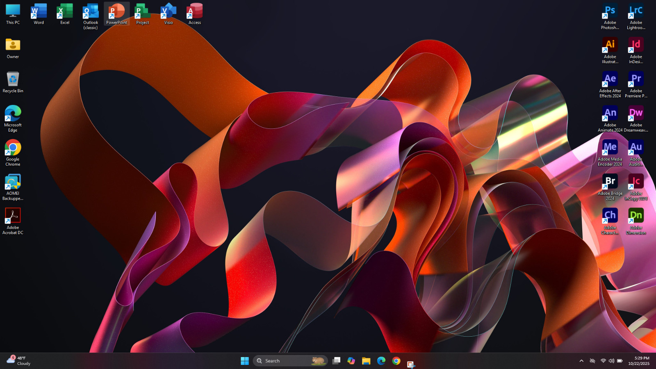Click the Adobe Dreamweaver desktop icon
Screen dimensions: 656x369
636,119
